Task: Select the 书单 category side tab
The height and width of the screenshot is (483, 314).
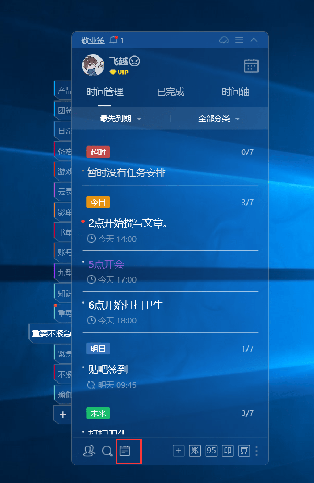Action: [x=63, y=232]
